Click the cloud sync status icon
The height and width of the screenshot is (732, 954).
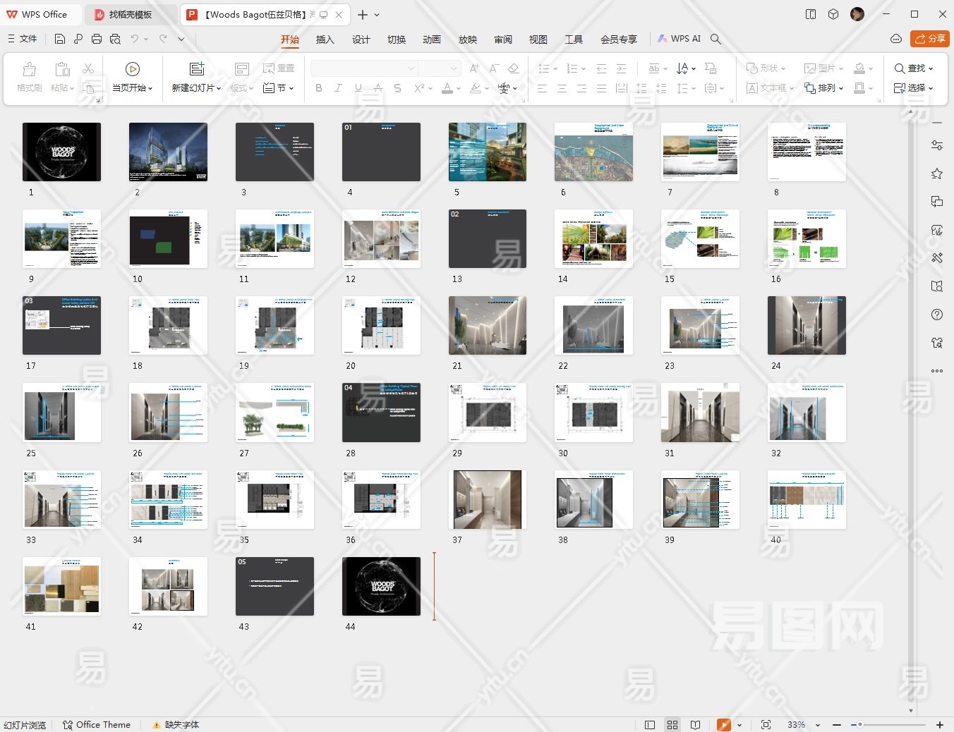[x=895, y=39]
